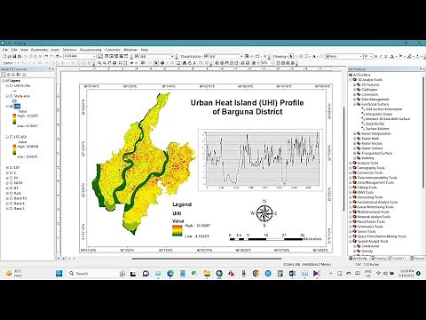
Task: Open the Bookmarks menu
Action: (39, 50)
